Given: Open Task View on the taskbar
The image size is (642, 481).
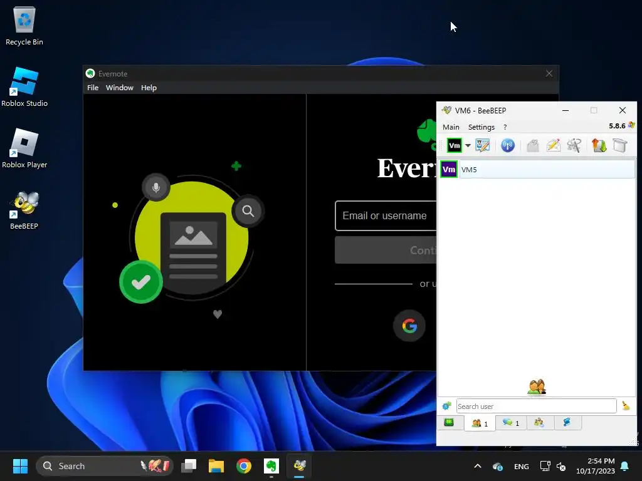Looking at the screenshot, I should click(189, 466).
